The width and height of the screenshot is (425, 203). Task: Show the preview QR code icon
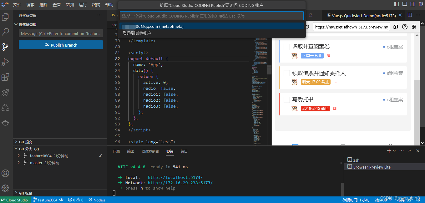(414, 27)
